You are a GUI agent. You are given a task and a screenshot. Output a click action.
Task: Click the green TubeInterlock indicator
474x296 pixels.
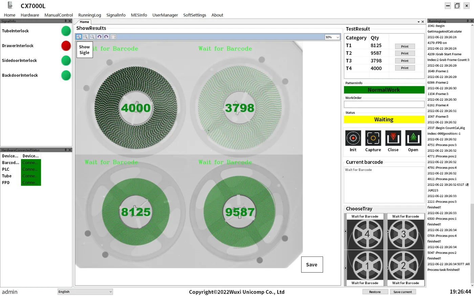(66, 31)
